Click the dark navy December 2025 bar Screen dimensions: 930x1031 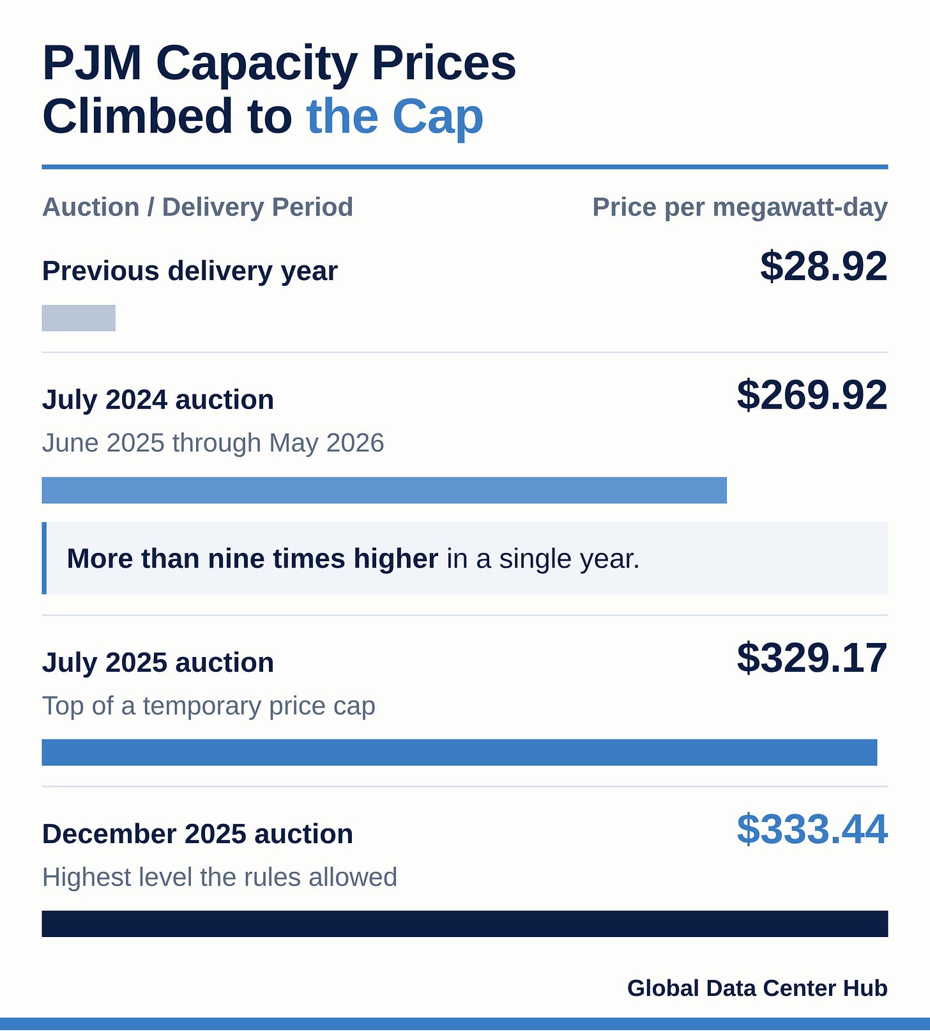(465, 924)
